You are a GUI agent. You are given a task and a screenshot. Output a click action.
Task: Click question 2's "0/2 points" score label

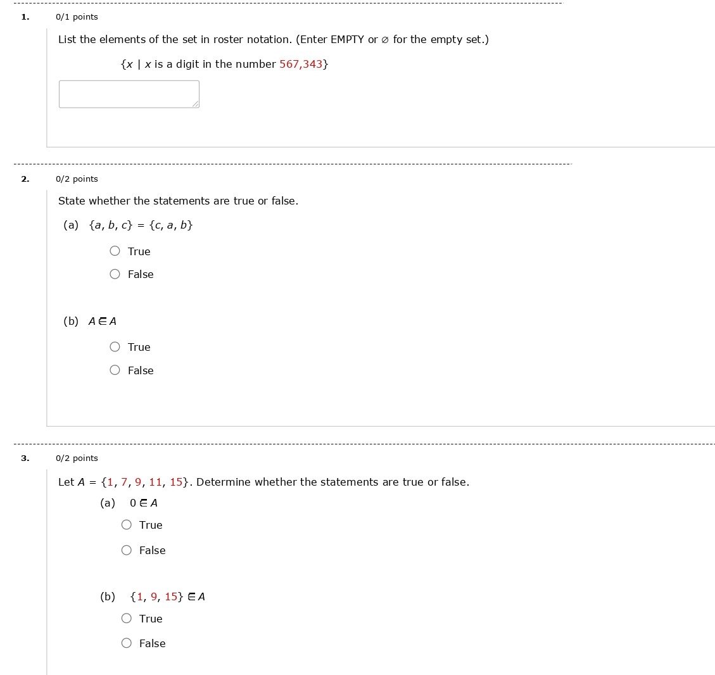tap(77, 179)
